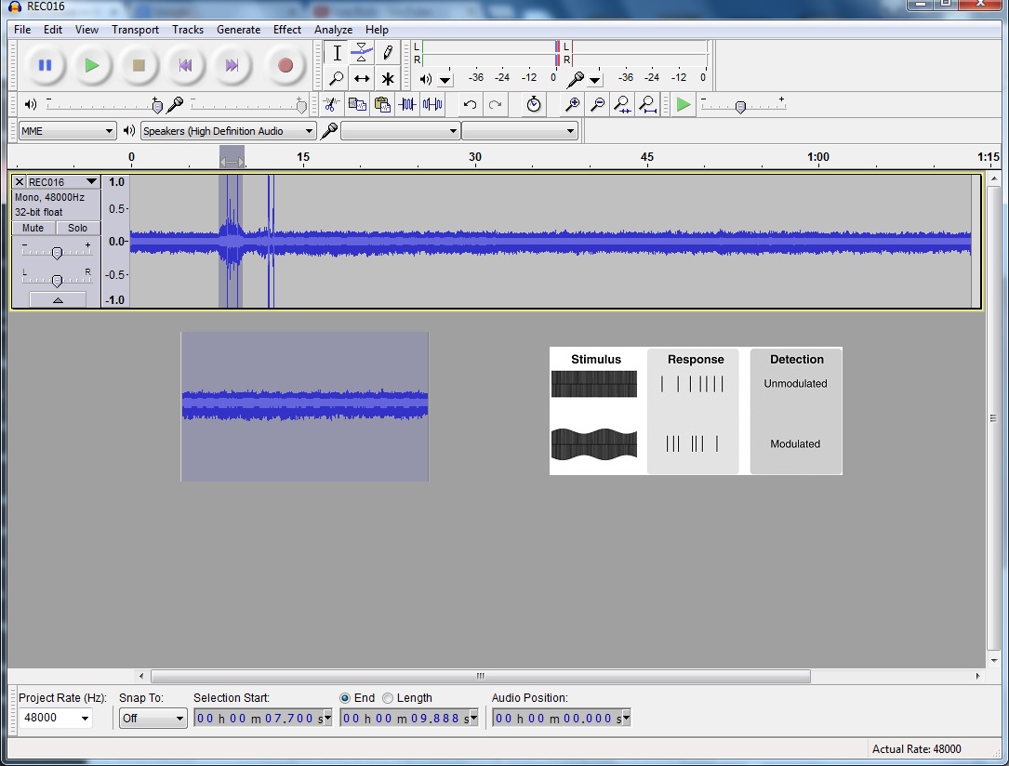Click the Record button
The height and width of the screenshot is (766, 1009).
[x=285, y=65]
